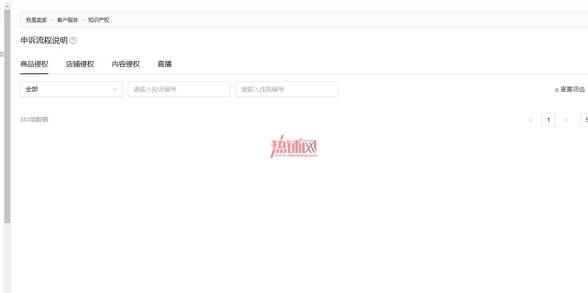The width and height of the screenshot is (588, 293).
Task: Click the left vertical scrollbar thumb
Action: 7,116
